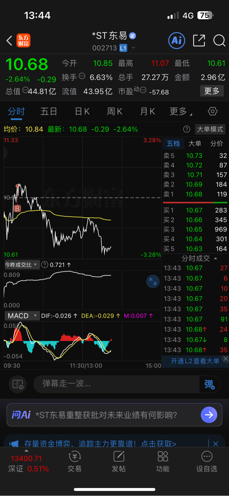Enable 大单模式 toggle button
Screen dimensions: 229x496
point(210,129)
